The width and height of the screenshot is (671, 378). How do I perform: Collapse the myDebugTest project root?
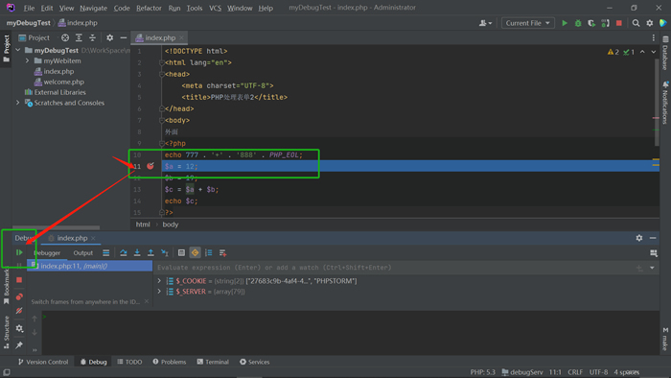(18, 50)
